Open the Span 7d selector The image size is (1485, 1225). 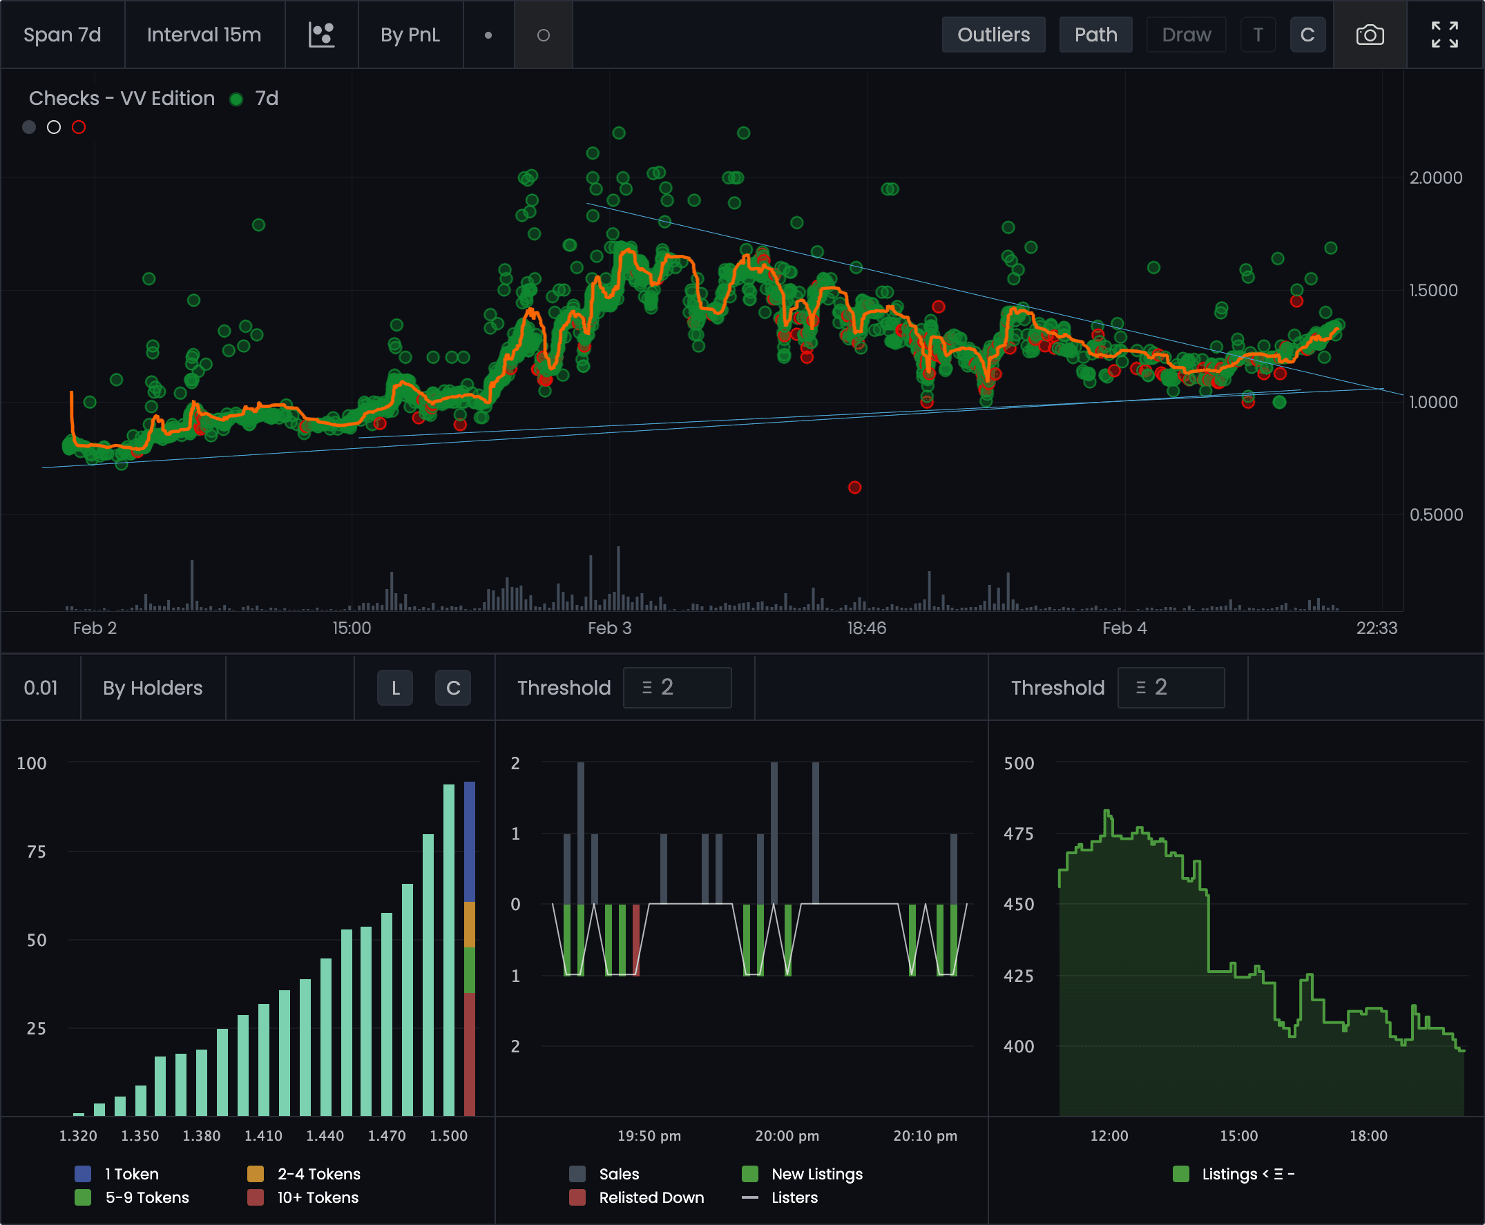(62, 35)
